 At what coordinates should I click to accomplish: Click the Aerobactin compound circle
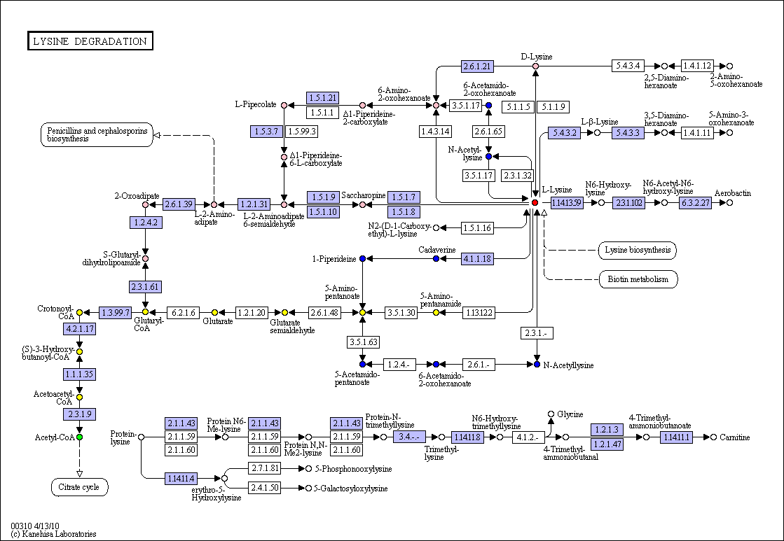729,203
